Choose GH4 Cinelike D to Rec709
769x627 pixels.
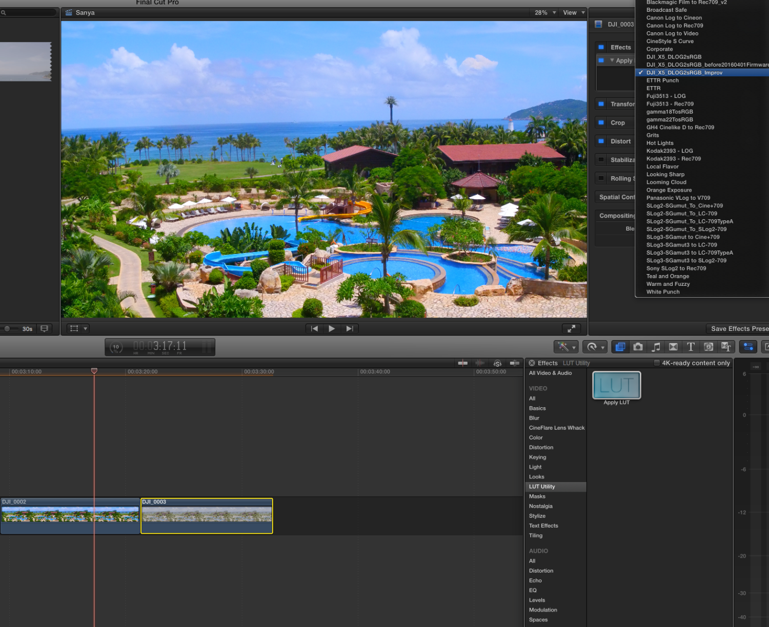(x=680, y=128)
